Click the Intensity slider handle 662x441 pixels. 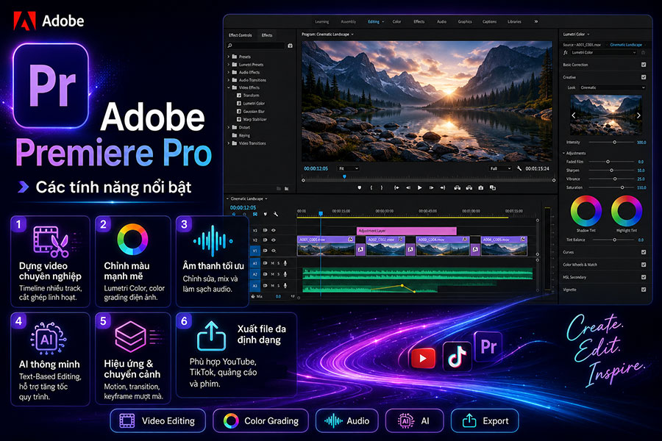(x=615, y=142)
